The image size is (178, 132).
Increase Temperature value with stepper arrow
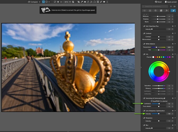pos(173,46)
